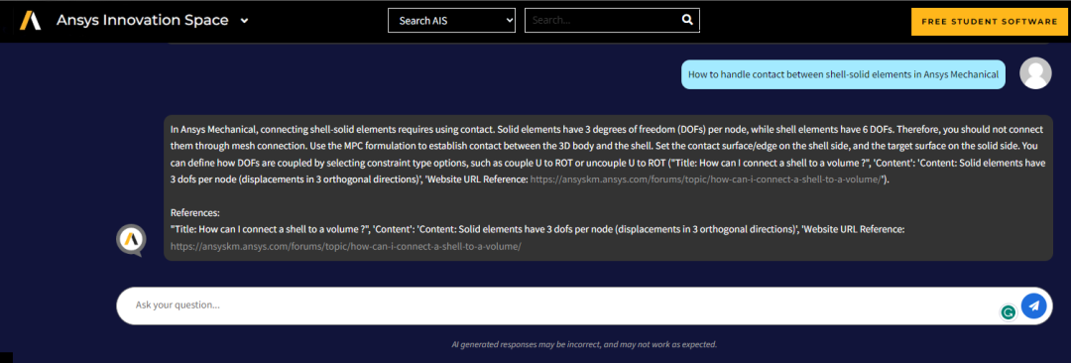The image size is (1071, 363).
Task: Open Ansys Innovation Space home title
Action: click(142, 21)
